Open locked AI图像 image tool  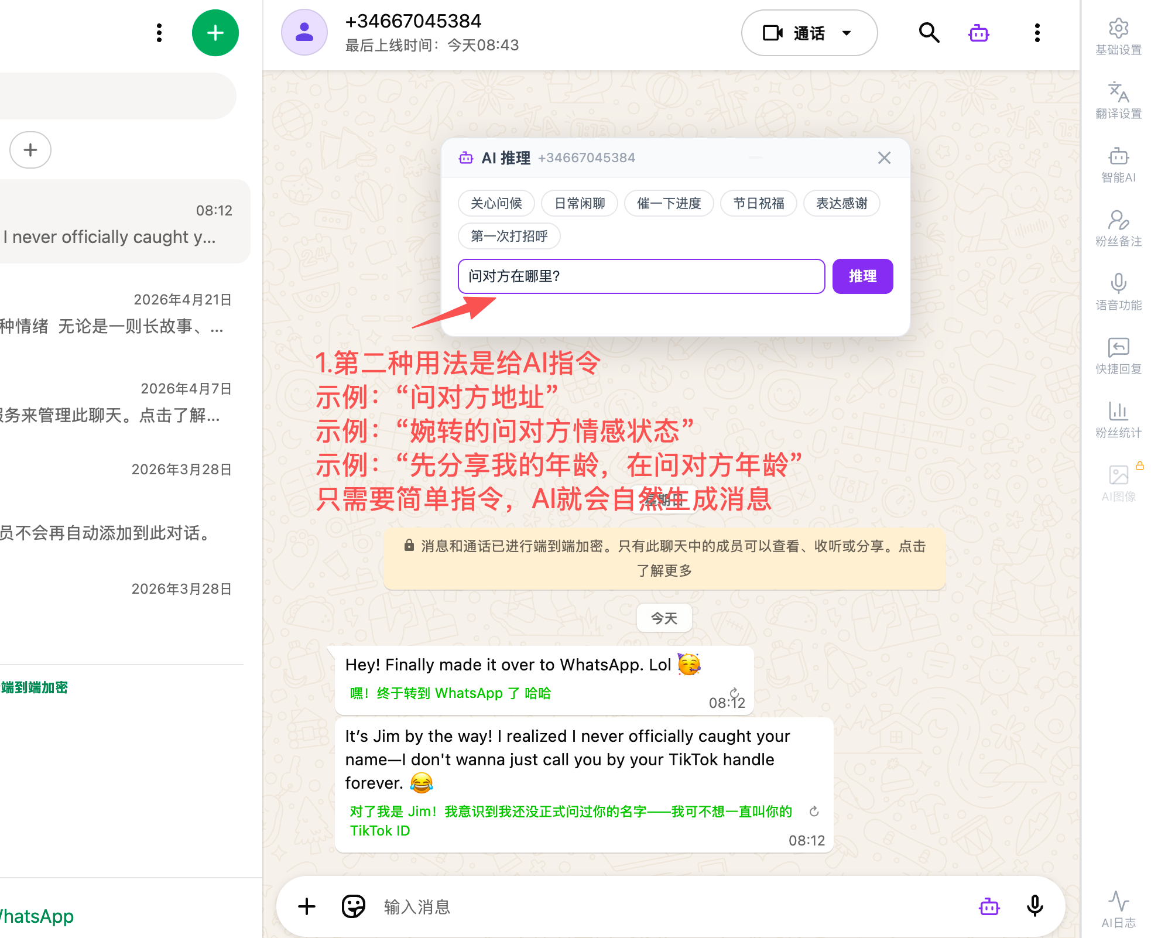click(1118, 483)
